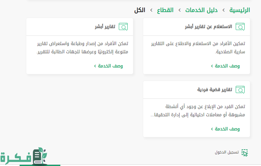This screenshot has width=261, height=166.
Task: Open وصف الخدمة for الاستعلام عن تقارير أبشر
Action: click(225, 66)
